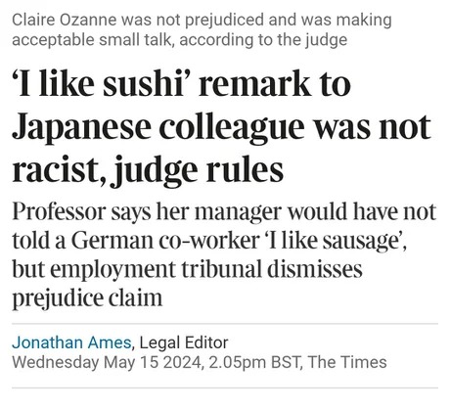
Task: Click divider line above the byline
Action: (225, 324)
